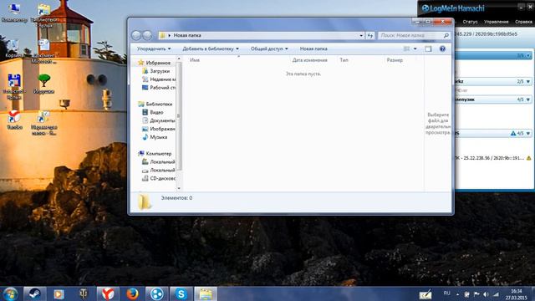
Task: Open the volume control in tray
Action: coord(486,293)
